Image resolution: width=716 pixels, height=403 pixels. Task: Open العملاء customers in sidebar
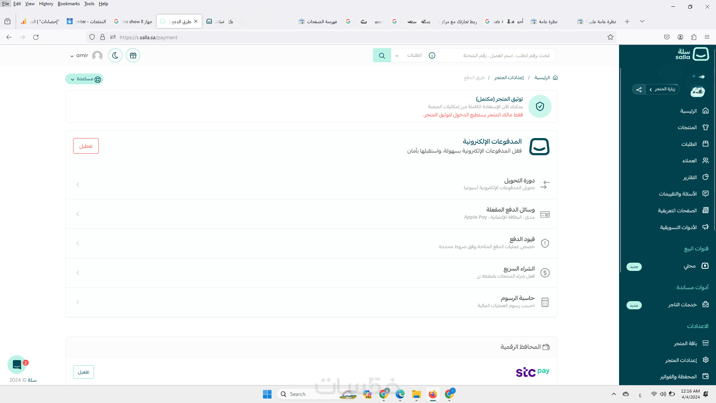(x=695, y=160)
